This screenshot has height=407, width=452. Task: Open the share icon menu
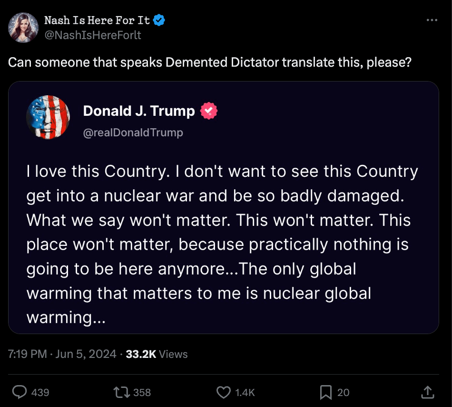pyautogui.click(x=427, y=392)
